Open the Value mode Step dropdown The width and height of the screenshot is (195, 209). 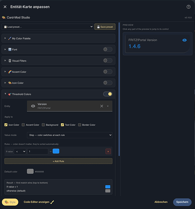pyautogui.click(x=70, y=135)
